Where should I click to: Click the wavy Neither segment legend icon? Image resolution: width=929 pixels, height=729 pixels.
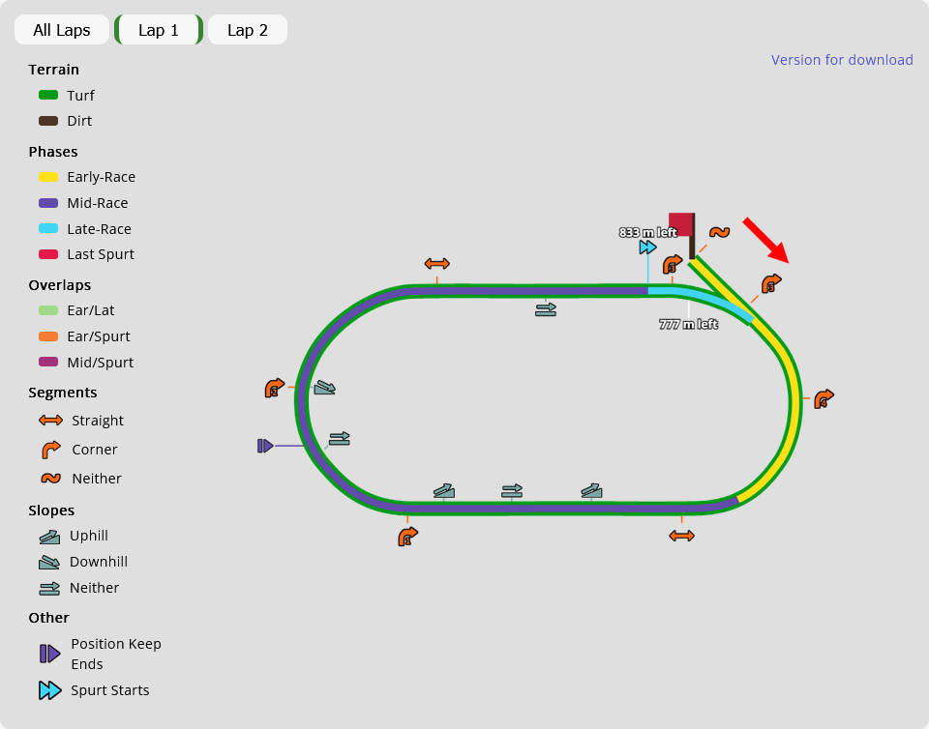(51, 479)
